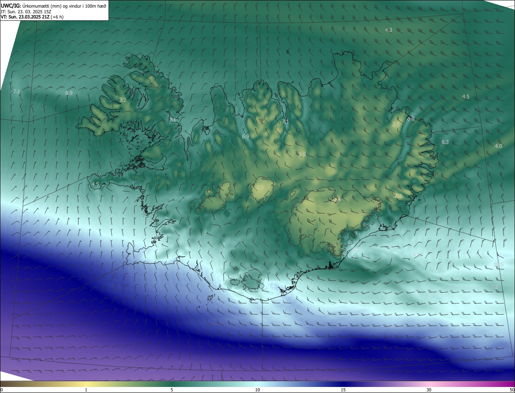This screenshot has height=393, width=515.
Task: Click the '5' tick on the colour scale
Action: (172, 390)
